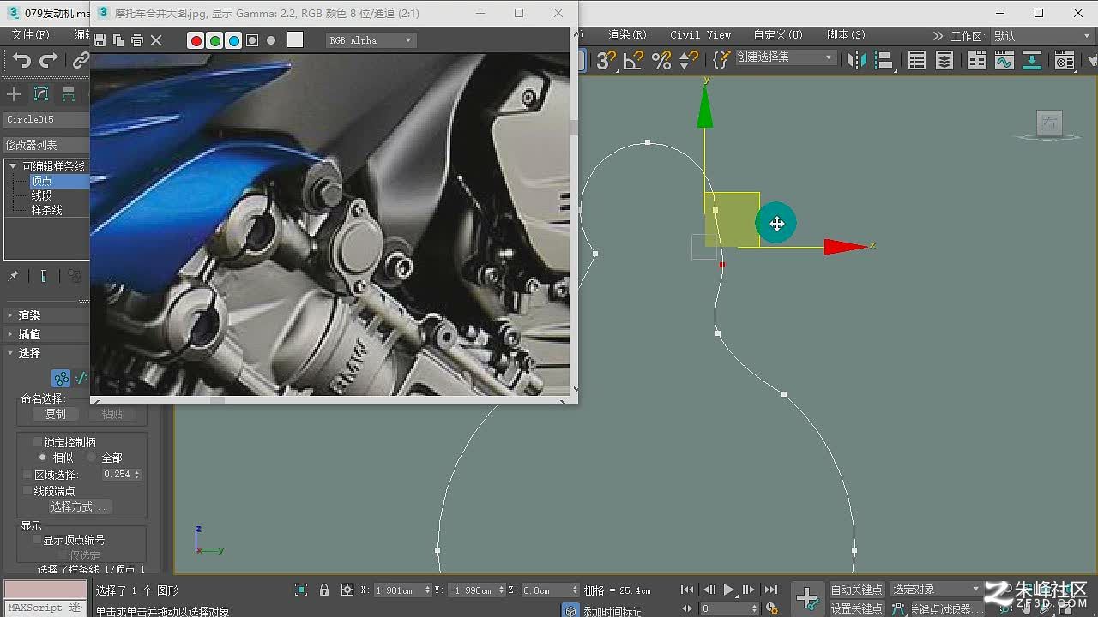
Task: Click the Select and Link chain icon
Action: pyautogui.click(x=81, y=61)
